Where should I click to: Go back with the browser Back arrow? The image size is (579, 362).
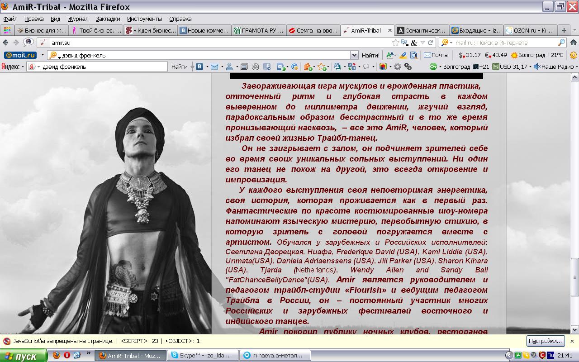click(x=5, y=43)
